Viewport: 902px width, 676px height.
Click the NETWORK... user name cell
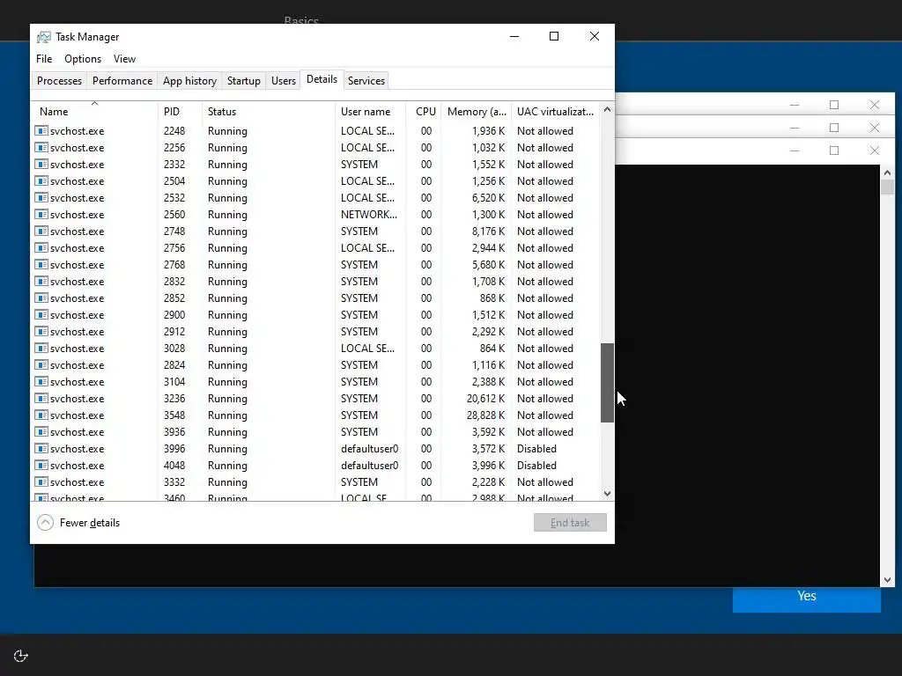[x=369, y=215]
